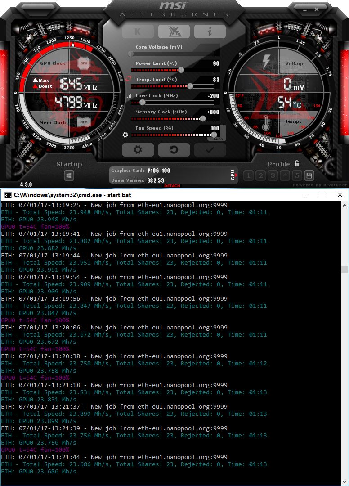Click the cmd.exe start.bat title bar
This screenshot has width=349, height=486.
(72, 195)
